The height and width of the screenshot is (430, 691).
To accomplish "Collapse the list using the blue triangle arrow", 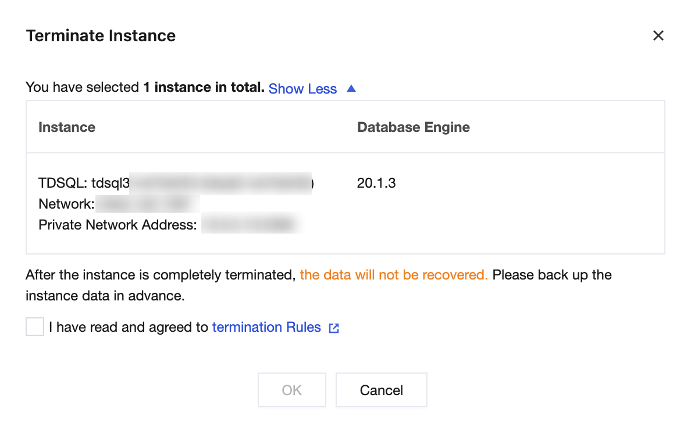I will pos(351,89).
